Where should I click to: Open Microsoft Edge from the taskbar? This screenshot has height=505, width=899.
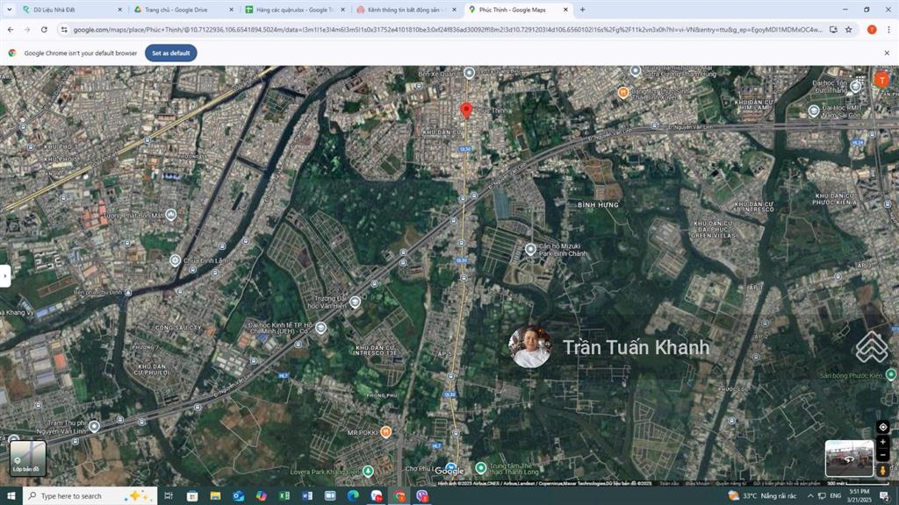(x=351, y=496)
